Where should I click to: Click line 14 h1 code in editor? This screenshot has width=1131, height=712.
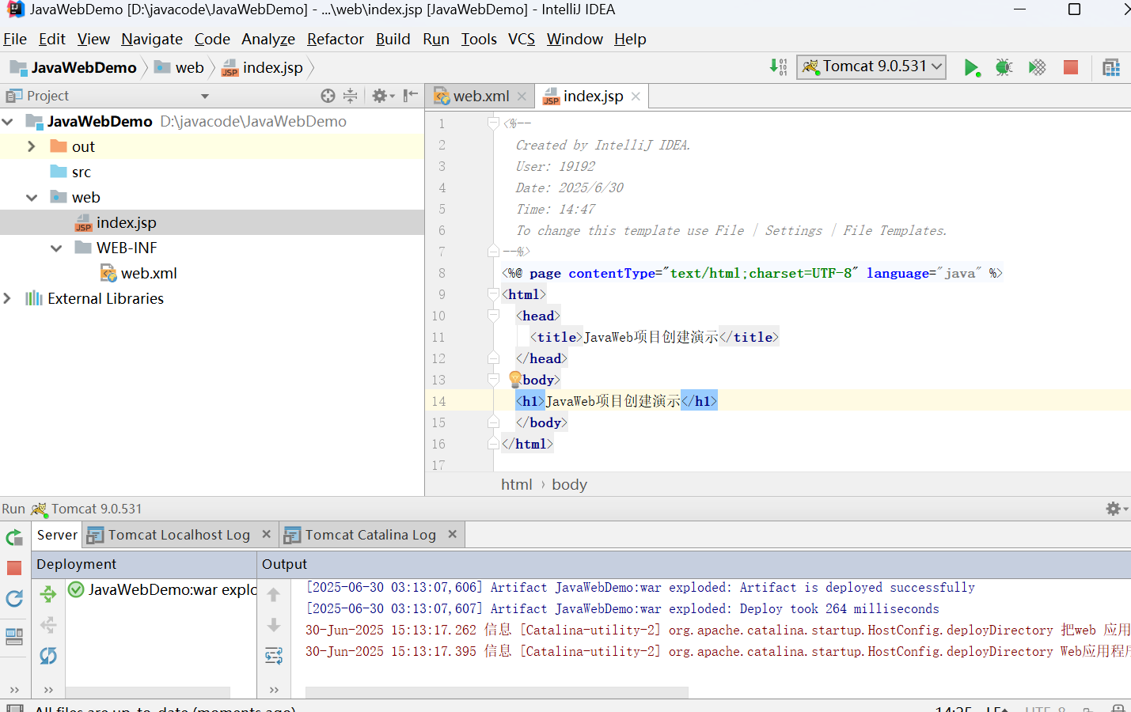click(617, 401)
